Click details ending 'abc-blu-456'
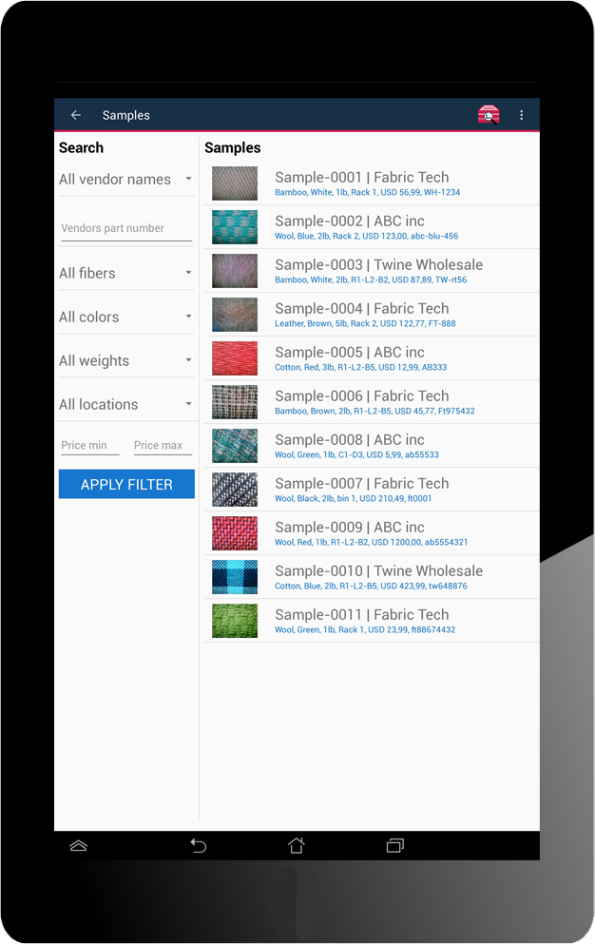 point(366,236)
